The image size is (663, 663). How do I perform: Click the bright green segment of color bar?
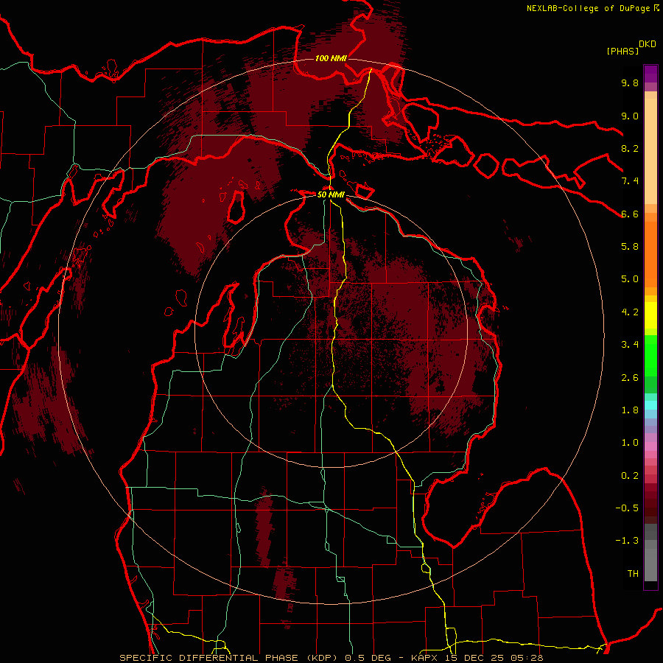[650, 356]
